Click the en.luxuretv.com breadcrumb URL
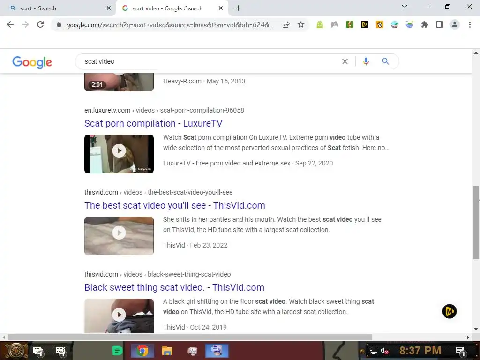The image size is (480, 360). click(164, 110)
